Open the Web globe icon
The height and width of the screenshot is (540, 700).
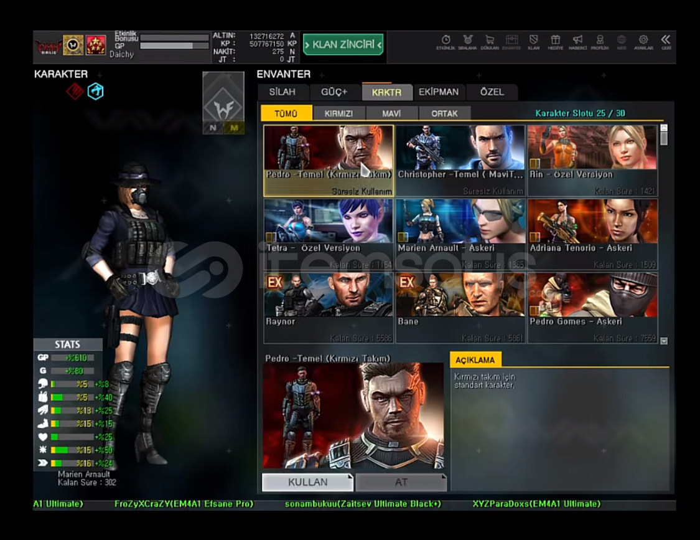pos(622,42)
